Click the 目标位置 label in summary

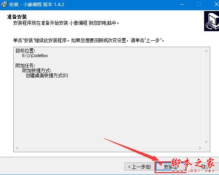tap(25, 51)
